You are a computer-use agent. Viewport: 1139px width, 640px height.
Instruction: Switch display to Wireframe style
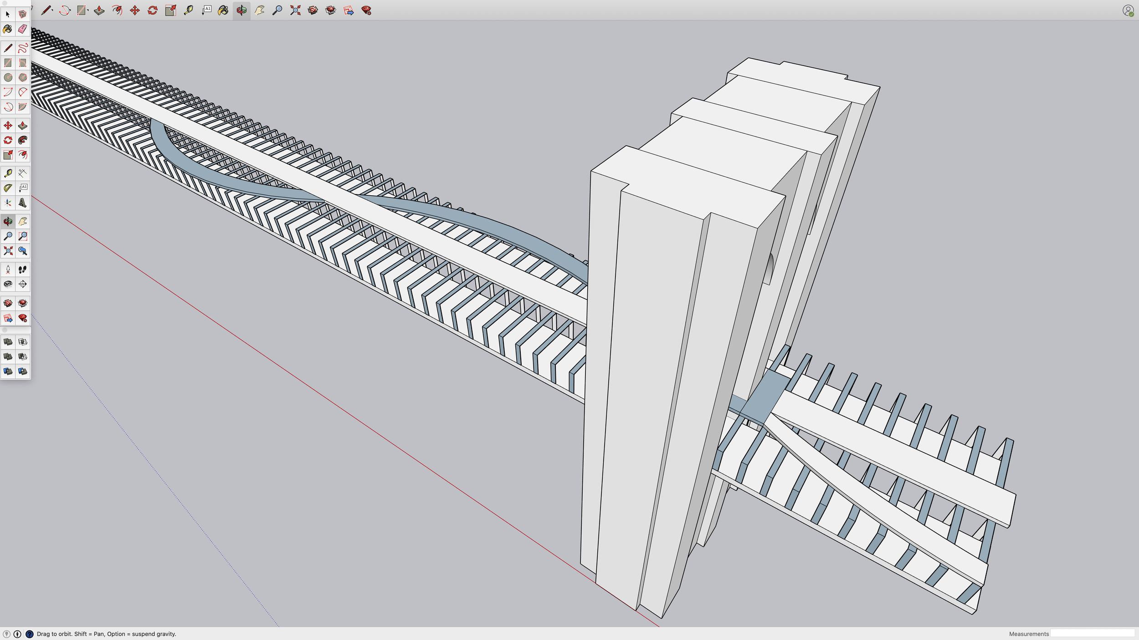click(22, 342)
